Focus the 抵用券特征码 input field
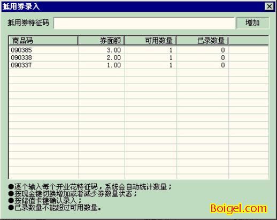The width and height of the screenshot is (277, 220). [144, 23]
